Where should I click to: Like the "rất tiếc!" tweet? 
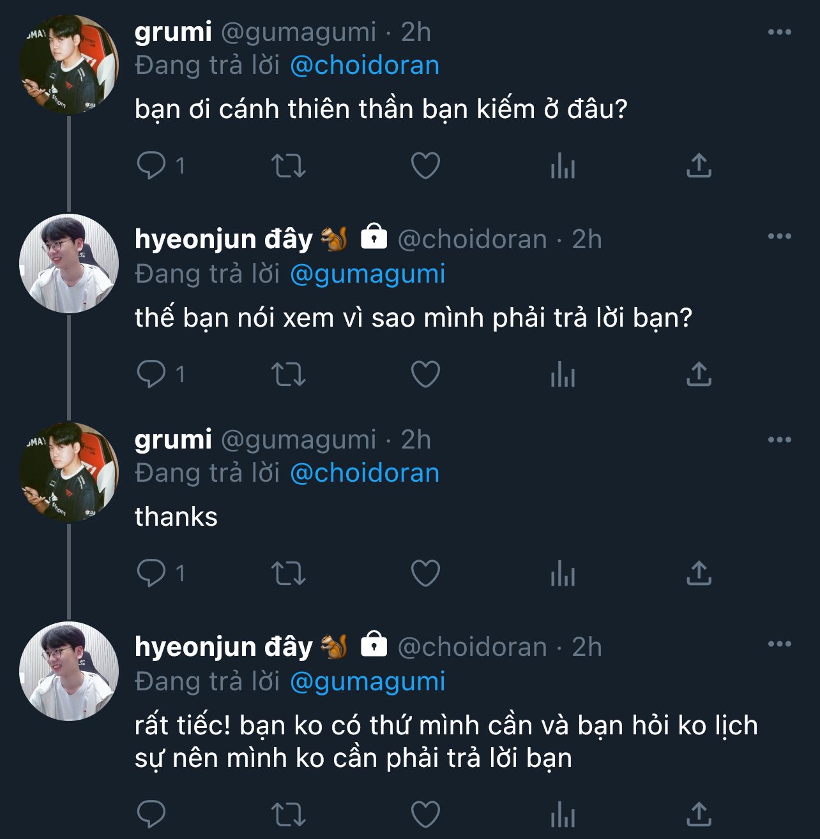point(425,814)
